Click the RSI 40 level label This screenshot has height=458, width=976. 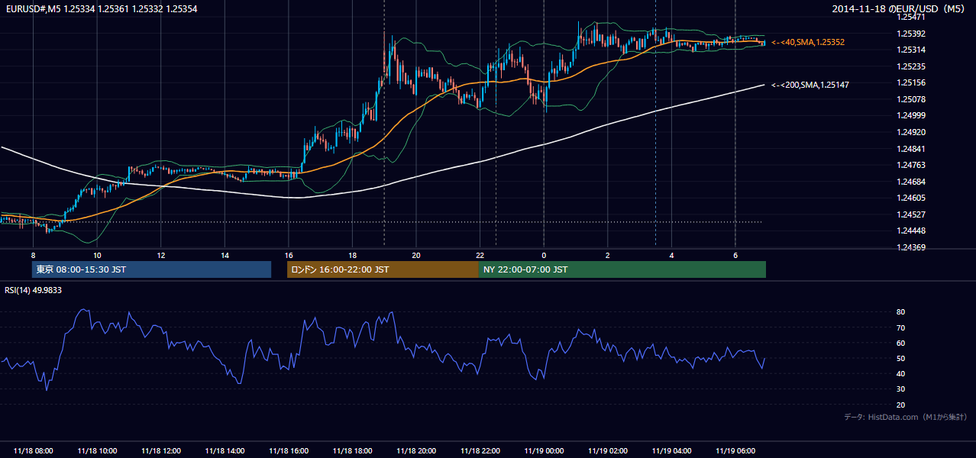click(x=900, y=373)
